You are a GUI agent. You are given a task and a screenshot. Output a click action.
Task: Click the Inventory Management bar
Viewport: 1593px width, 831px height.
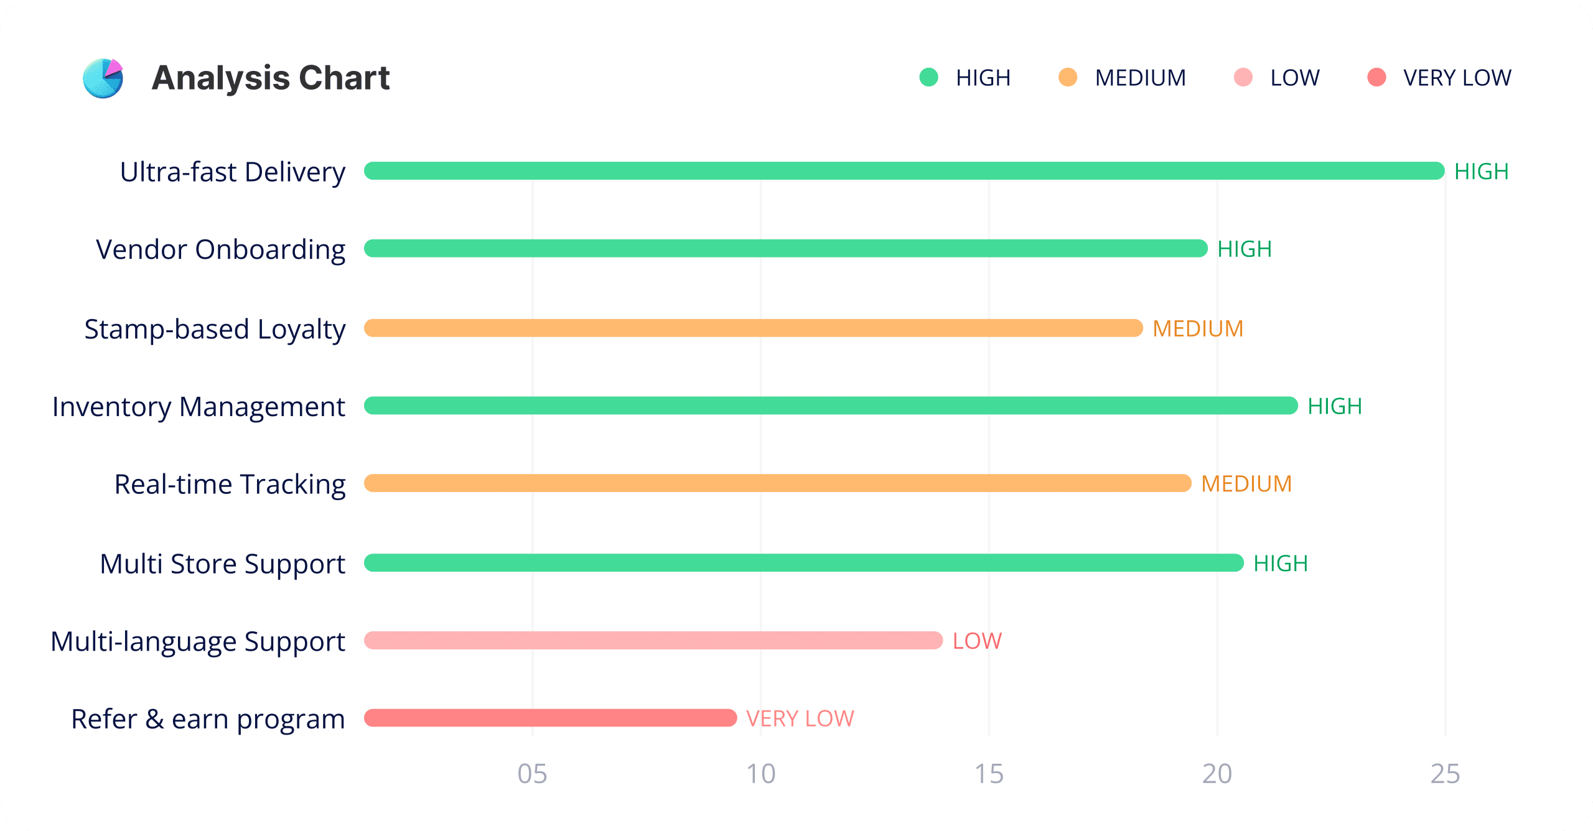tap(831, 406)
